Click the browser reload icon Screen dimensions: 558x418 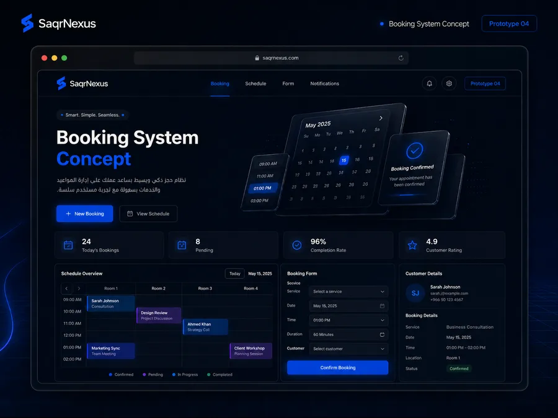(x=401, y=58)
